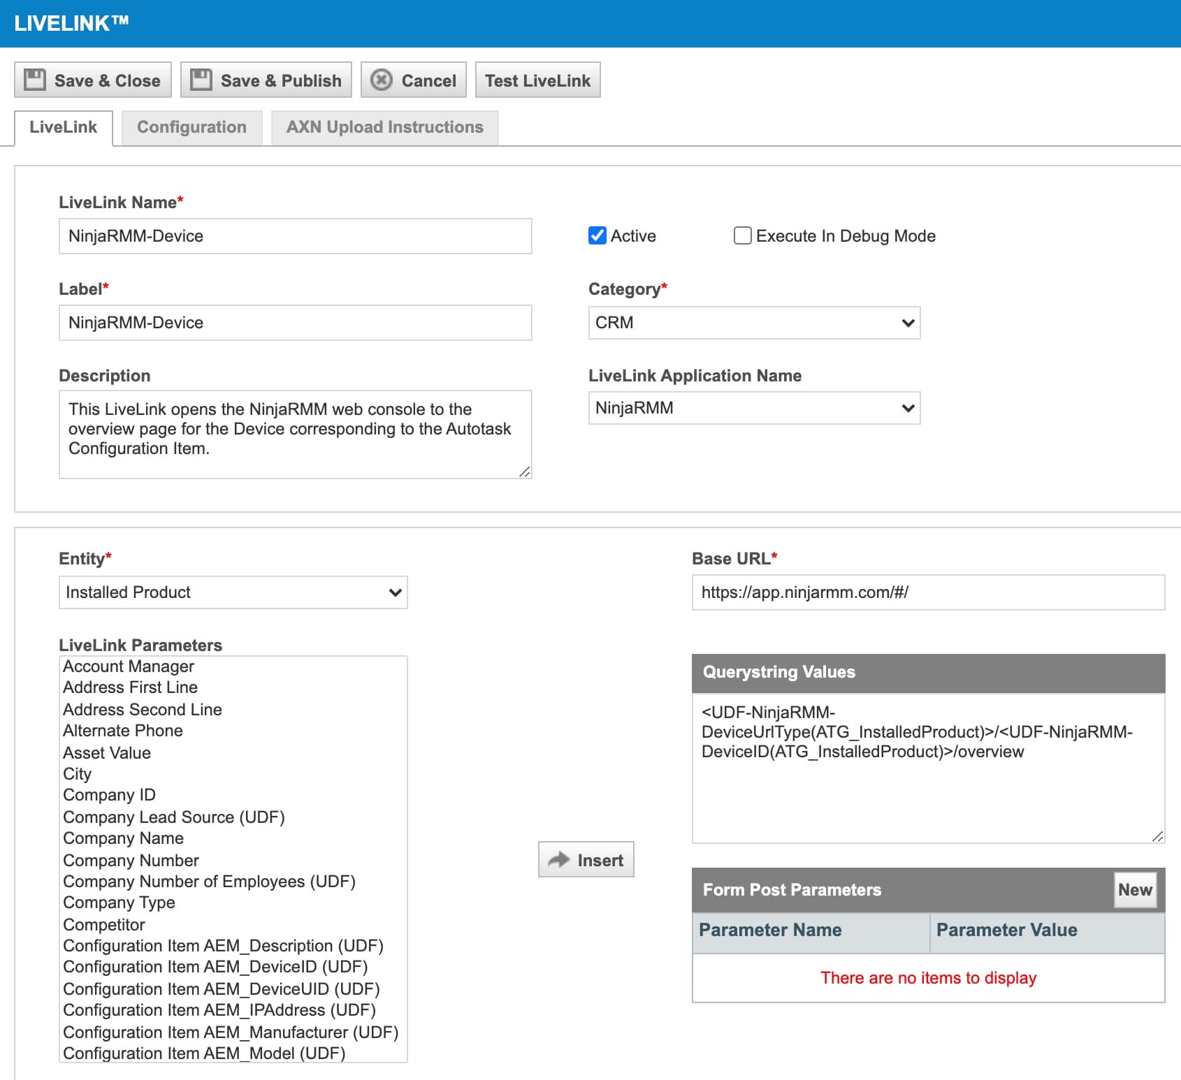The width and height of the screenshot is (1181, 1080).
Task: Click the Cancel button label
Action: pos(429,81)
